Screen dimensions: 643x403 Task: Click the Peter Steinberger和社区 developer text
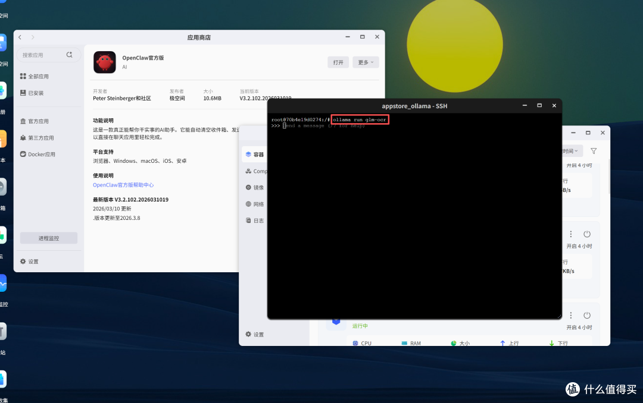(122, 98)
